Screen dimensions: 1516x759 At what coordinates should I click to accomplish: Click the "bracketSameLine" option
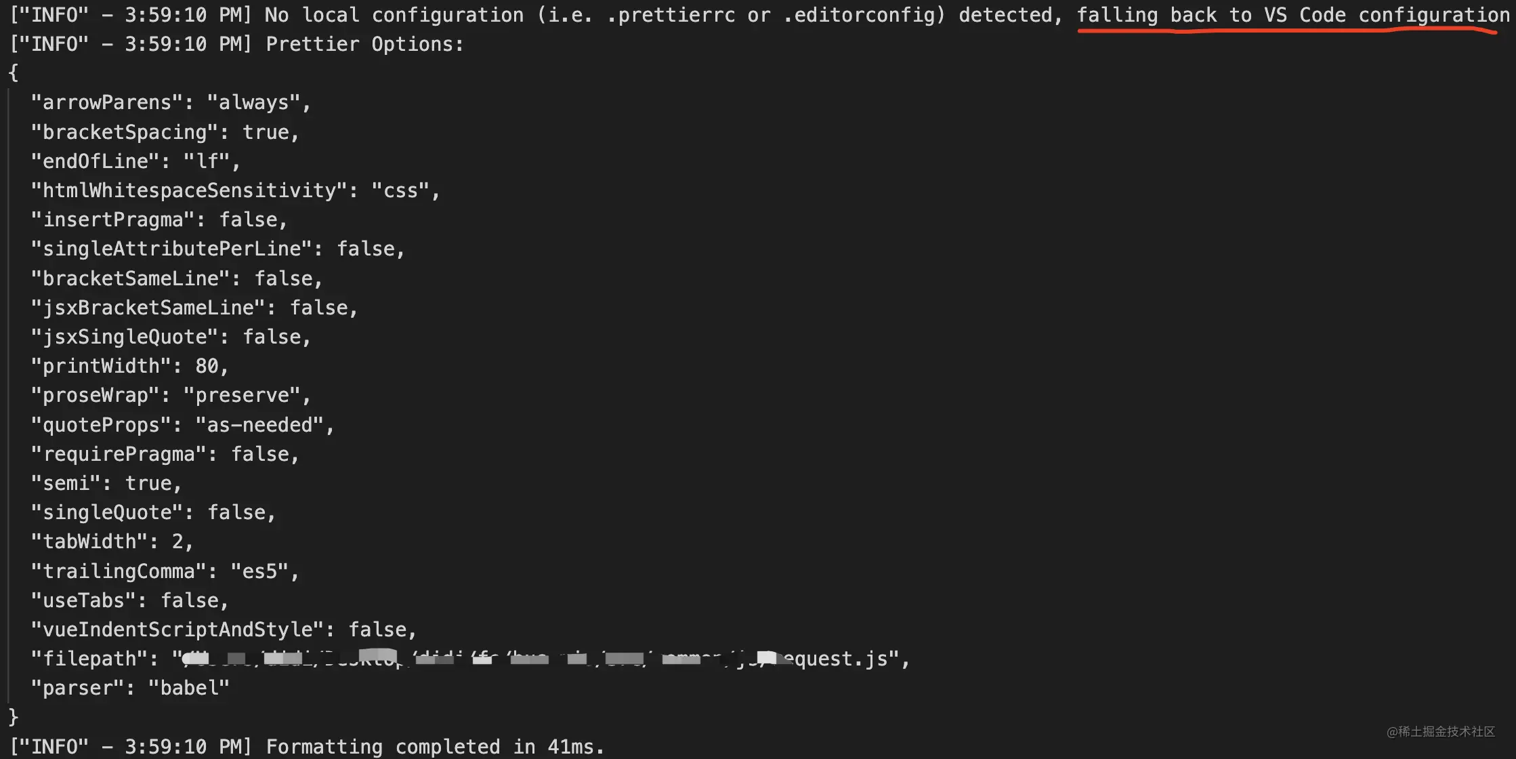[x=176, y=278]
